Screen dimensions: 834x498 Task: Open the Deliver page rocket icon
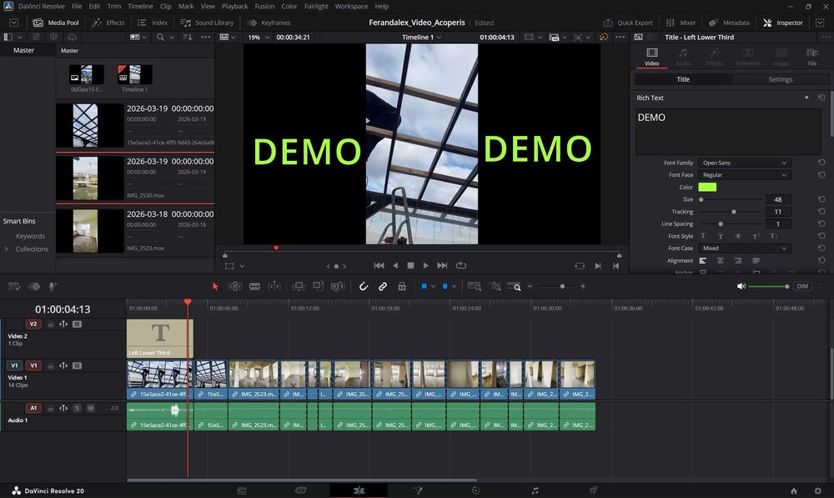593,490
